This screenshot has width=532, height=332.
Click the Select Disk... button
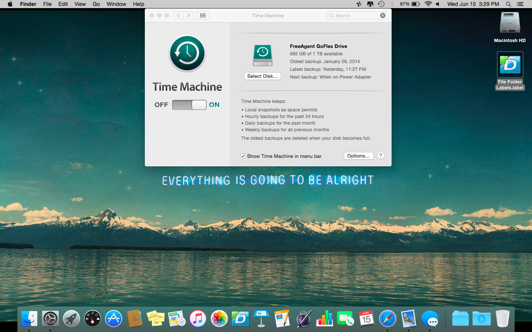pos(263,76)
